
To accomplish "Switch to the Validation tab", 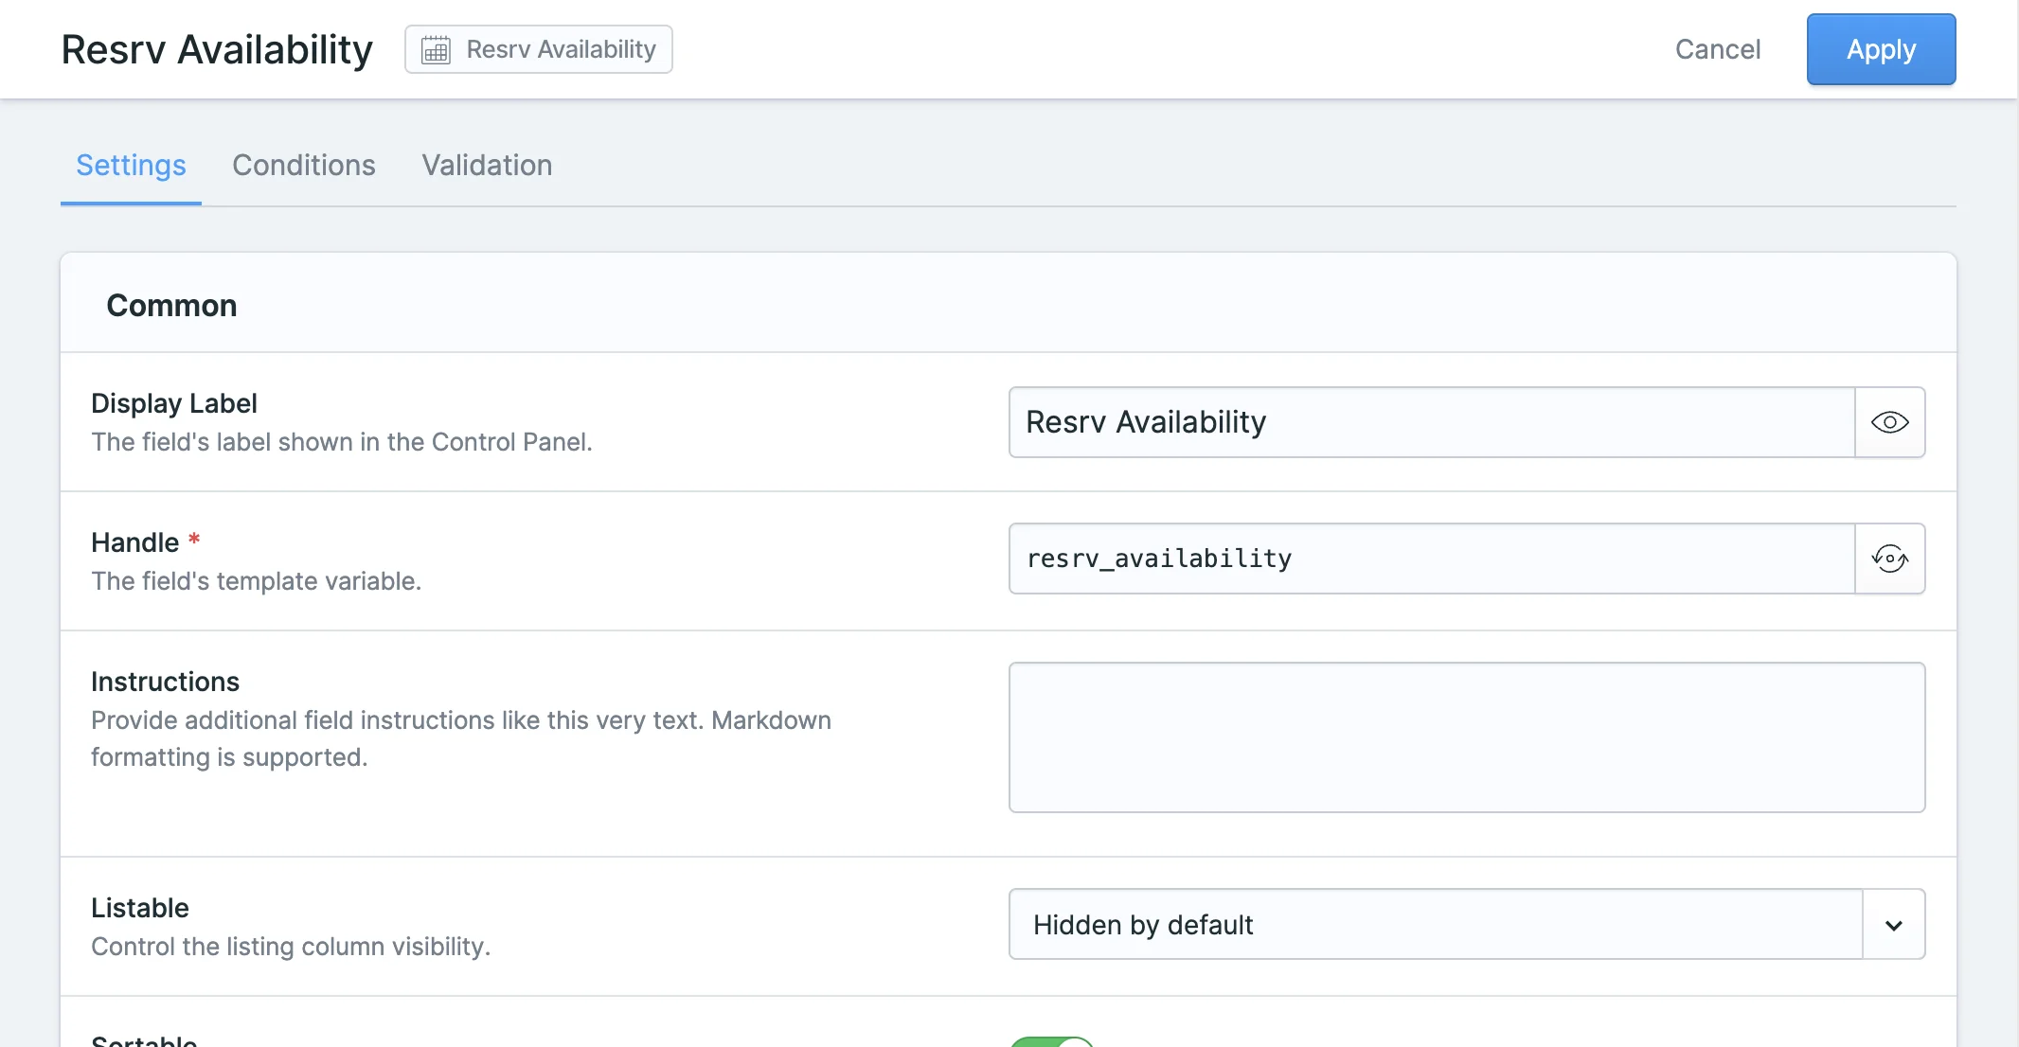I will tap(487, 166).
